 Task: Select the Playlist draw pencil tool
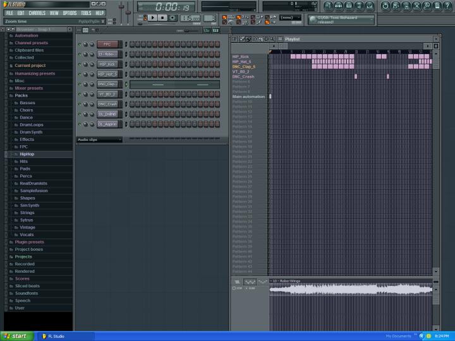(243, 39)
